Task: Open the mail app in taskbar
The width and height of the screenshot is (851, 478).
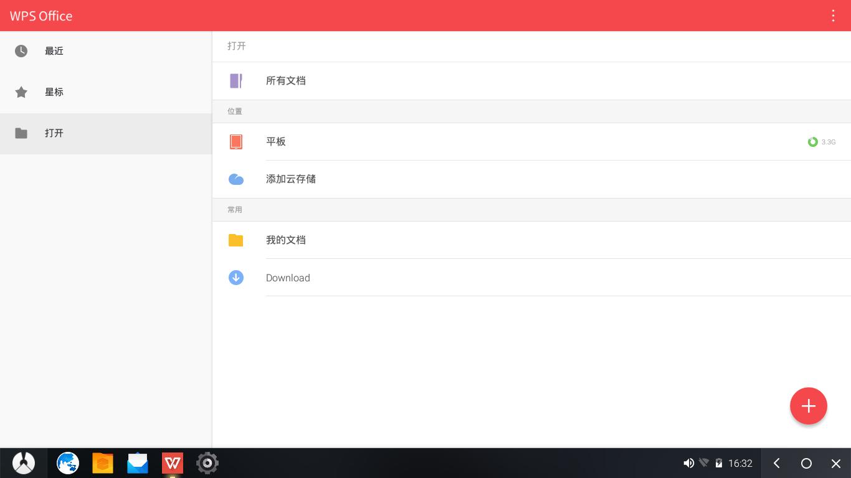Action: 138,463
